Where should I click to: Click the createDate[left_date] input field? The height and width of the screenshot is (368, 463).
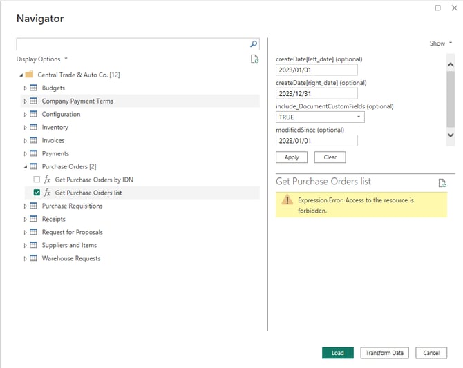[x=316, y=70]
